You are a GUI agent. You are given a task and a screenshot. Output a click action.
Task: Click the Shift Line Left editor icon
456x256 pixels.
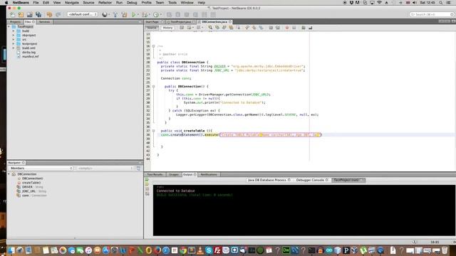[x=271, y=28]
